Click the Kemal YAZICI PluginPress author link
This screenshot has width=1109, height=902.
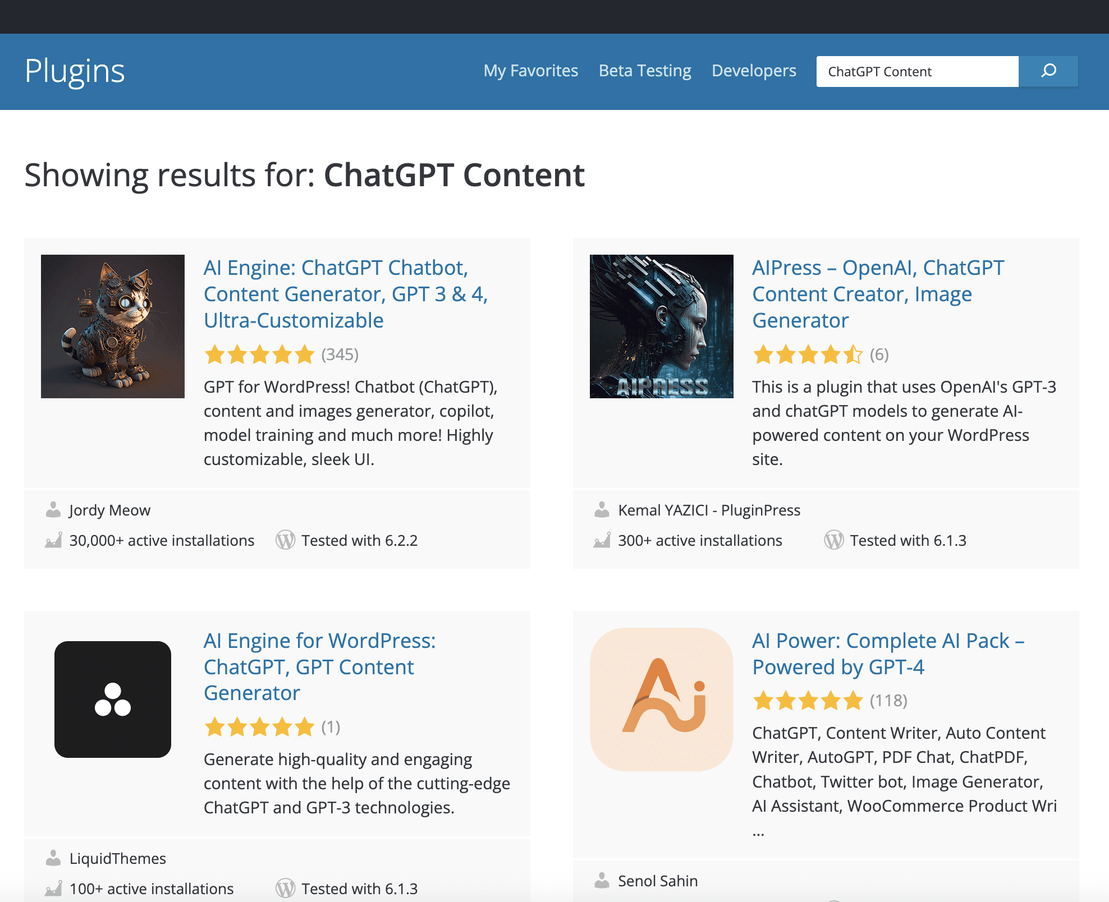tap(709, 509)
